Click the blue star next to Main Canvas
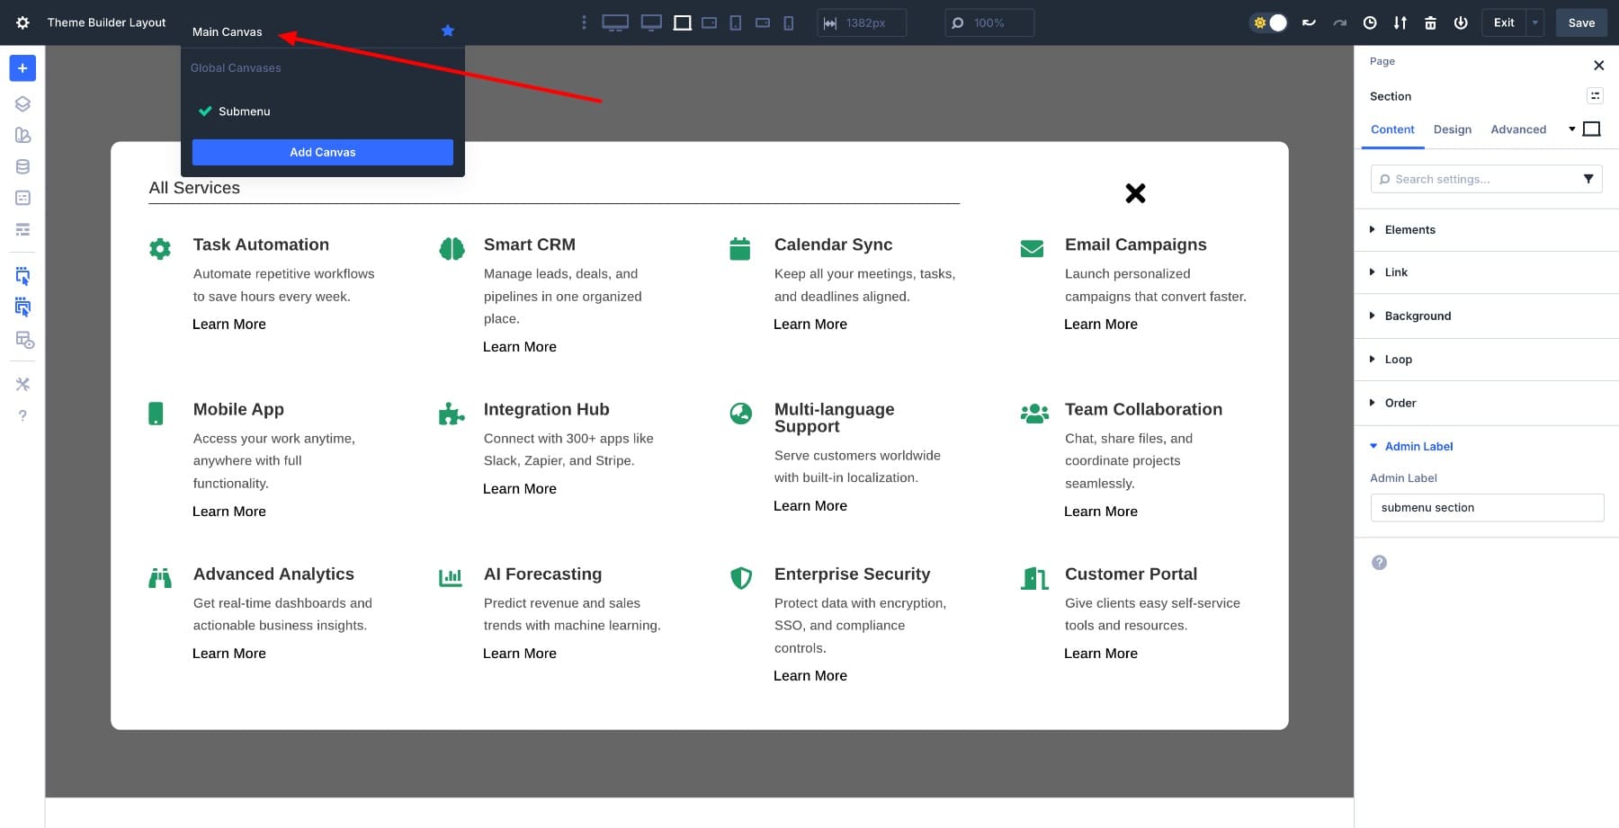Viewport: 1619px width, 828px height. pos(448,31)
